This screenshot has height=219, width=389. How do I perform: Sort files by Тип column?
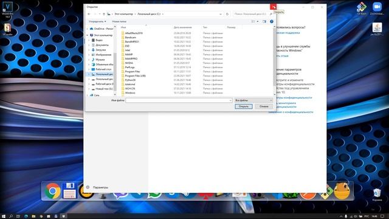point(205,27)
